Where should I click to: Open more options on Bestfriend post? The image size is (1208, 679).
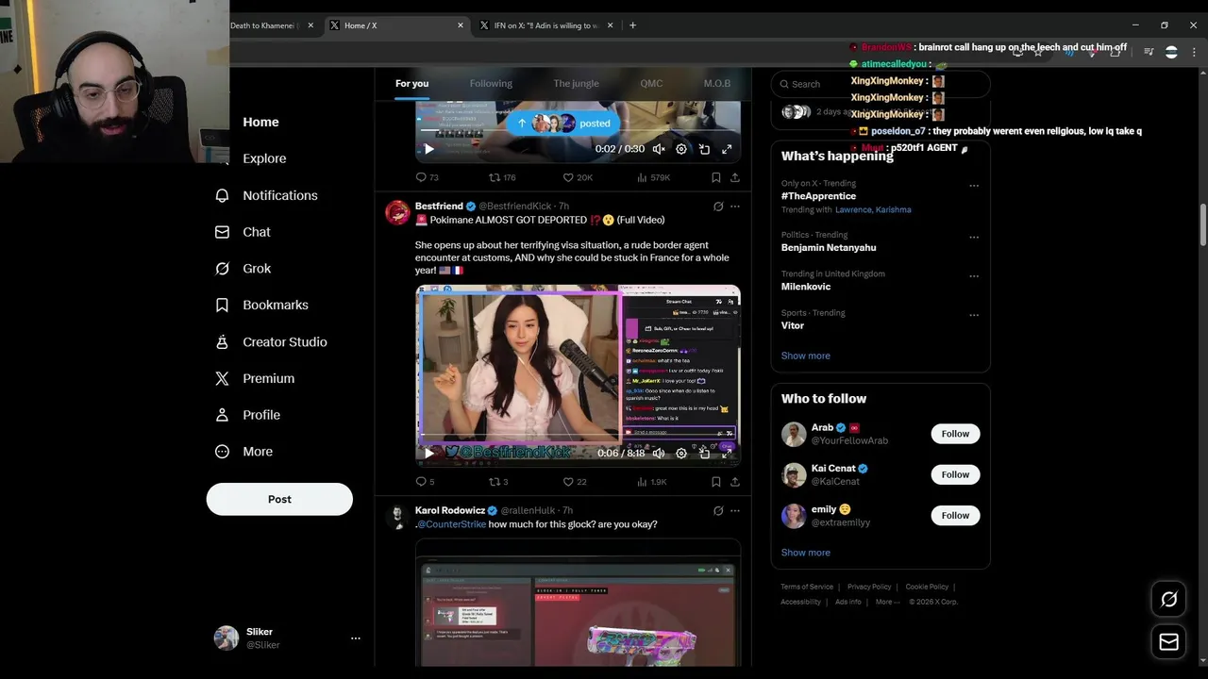(x=735, y=207)
